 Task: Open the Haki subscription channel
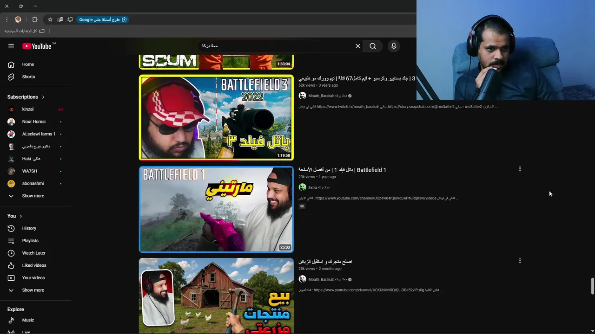pyautogui.click(x=36, y=159)
